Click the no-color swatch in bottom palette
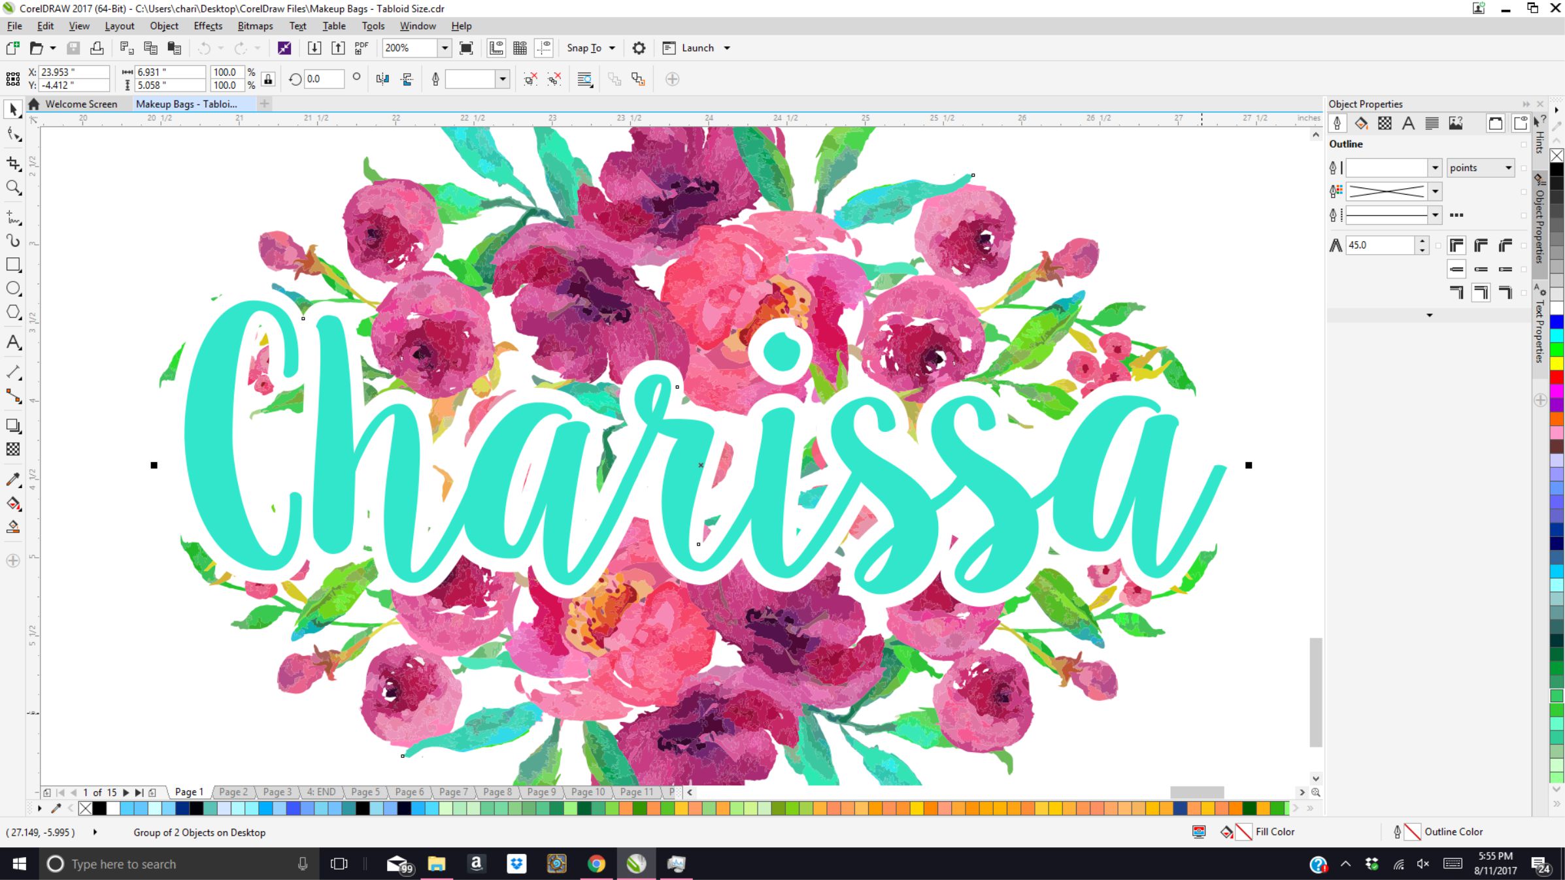 click(x=85, y=808)
